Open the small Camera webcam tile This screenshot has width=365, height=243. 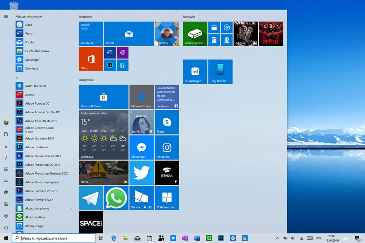point(227,40)
